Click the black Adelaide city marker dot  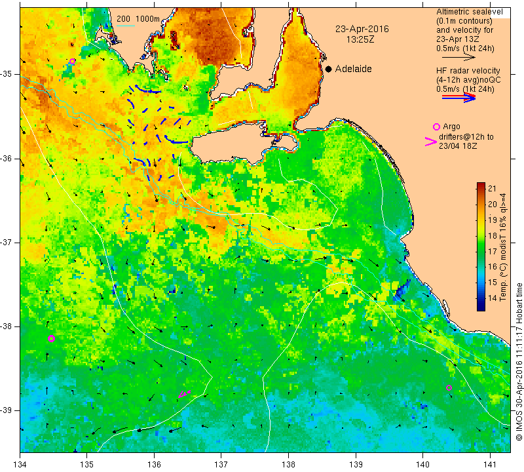pos(329,69)
